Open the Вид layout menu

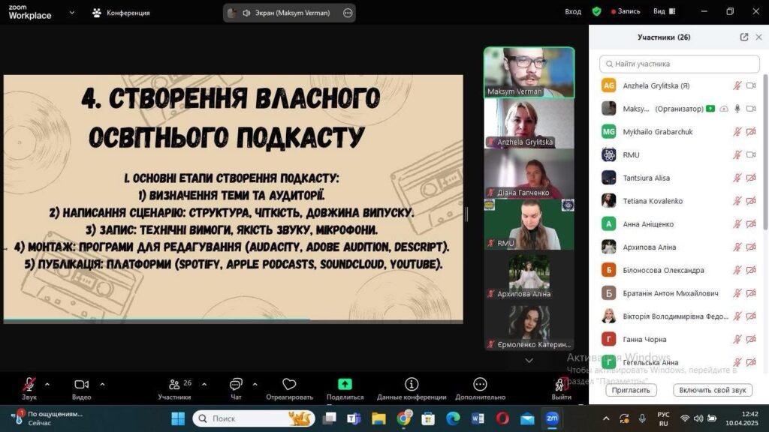pos(663,12)
